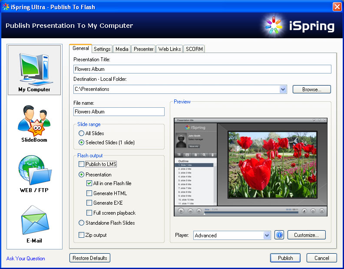Select the My Computer publish destination icon
Viewport: 344px width, 269px height.
point(34,70)
